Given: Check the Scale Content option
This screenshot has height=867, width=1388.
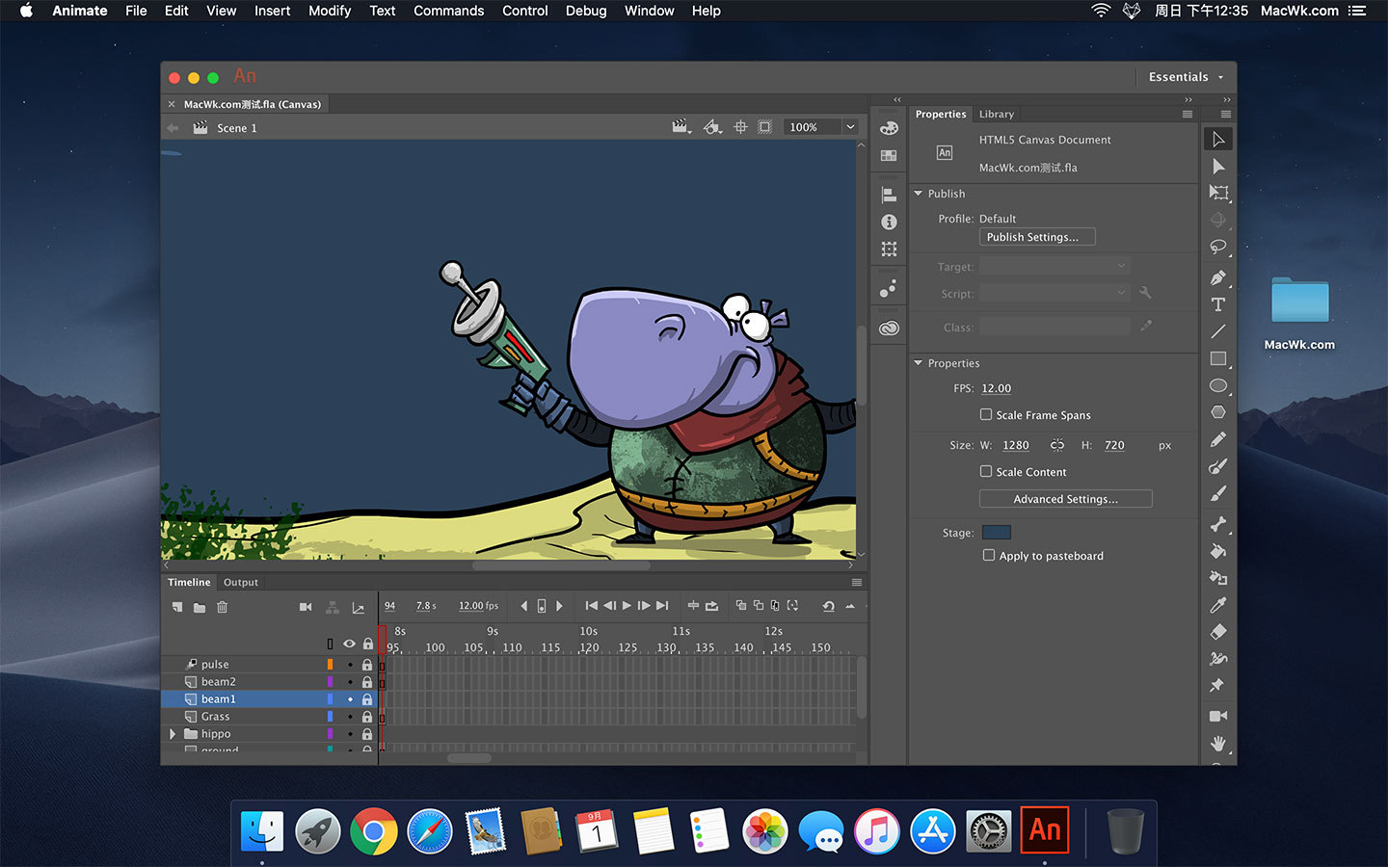Looking at the screenshot, I should pyautogui.click(x=986, y=471).
